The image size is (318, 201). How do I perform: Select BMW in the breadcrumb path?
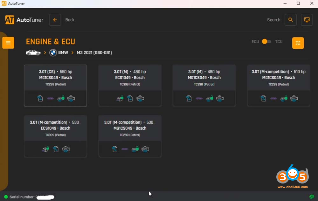pyautogui.click(x=59, y=52)
